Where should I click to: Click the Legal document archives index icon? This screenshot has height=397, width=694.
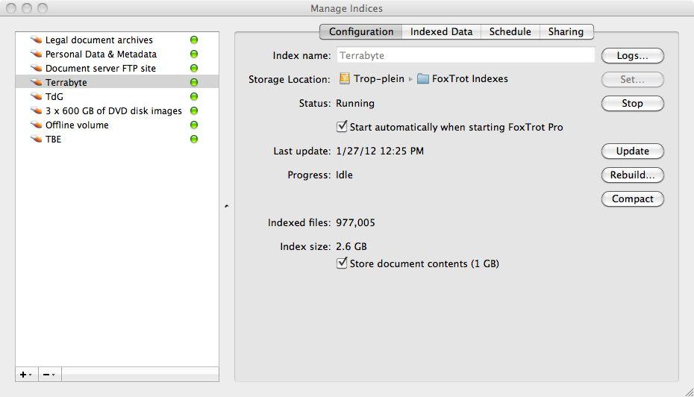coord(36,40)
